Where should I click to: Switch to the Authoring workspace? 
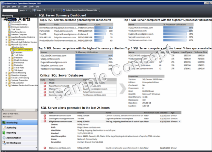pyautogui.click(x=20, y=127)
